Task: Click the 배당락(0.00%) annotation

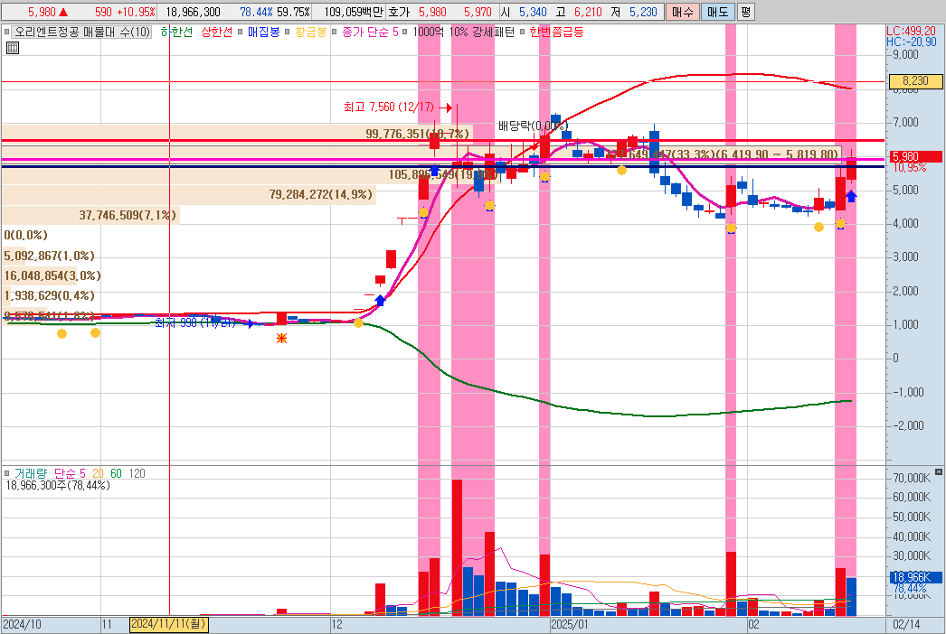Action: coord(533,126)
